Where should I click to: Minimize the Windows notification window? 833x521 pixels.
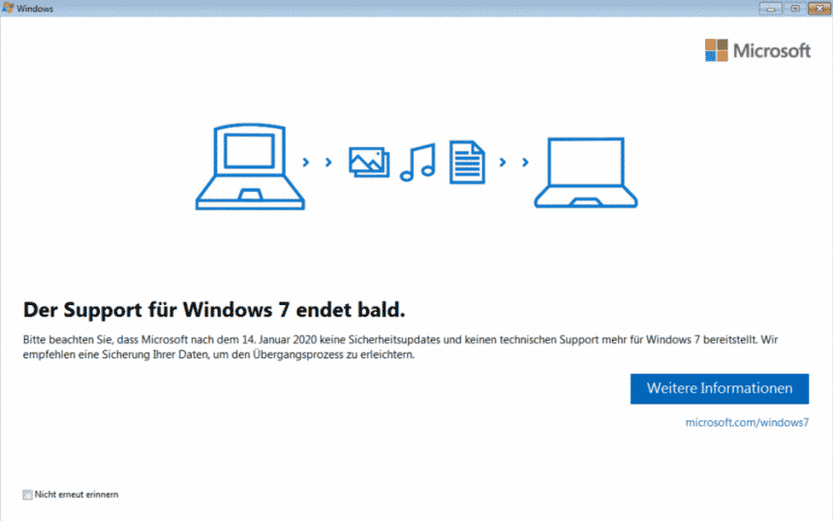pyautogui.click(x=770, y=8)
